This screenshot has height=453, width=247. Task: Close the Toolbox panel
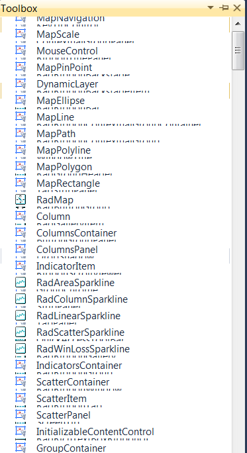click(237, 8)
